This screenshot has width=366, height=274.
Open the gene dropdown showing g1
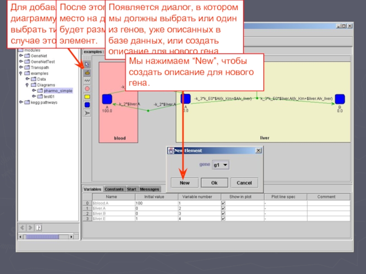221,165
